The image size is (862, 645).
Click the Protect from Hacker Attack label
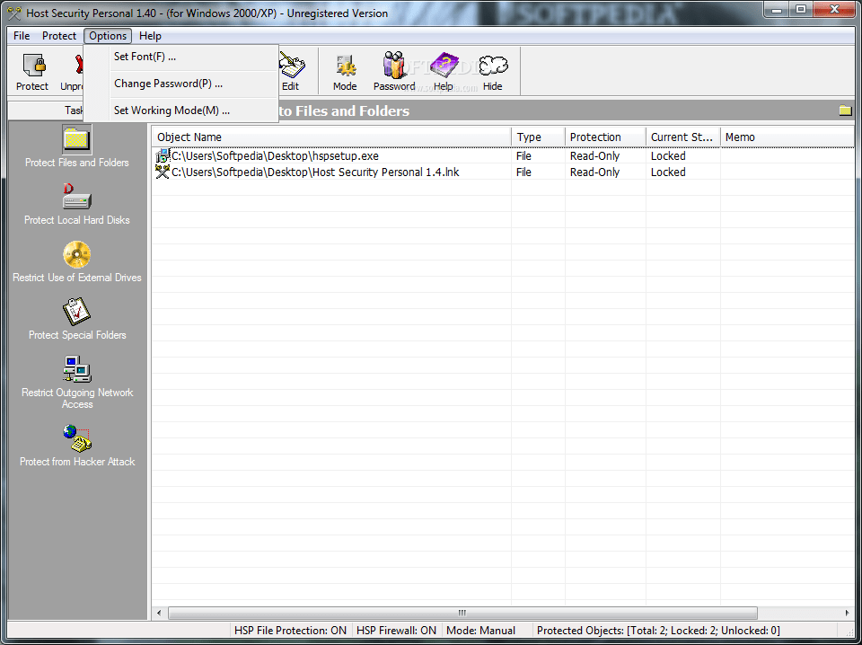[x=77, y=462]
